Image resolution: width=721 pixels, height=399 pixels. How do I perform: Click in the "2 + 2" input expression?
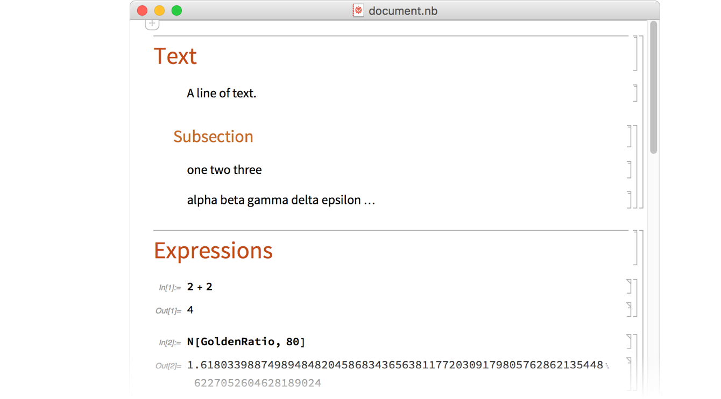point(200,287)
